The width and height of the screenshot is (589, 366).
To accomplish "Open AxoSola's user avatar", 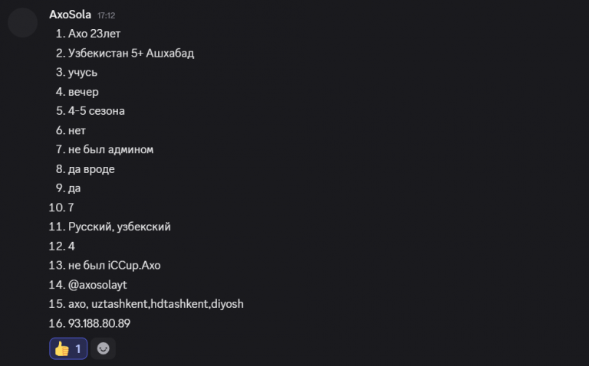I will [23, 23].
